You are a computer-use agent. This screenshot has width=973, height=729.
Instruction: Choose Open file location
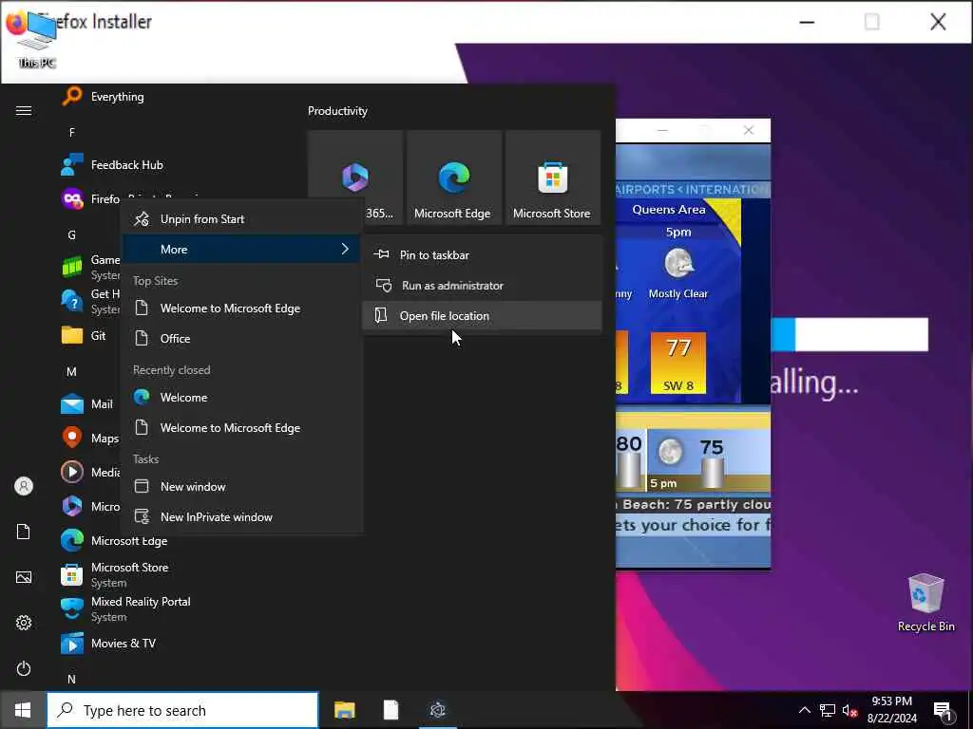coord(482,315)
